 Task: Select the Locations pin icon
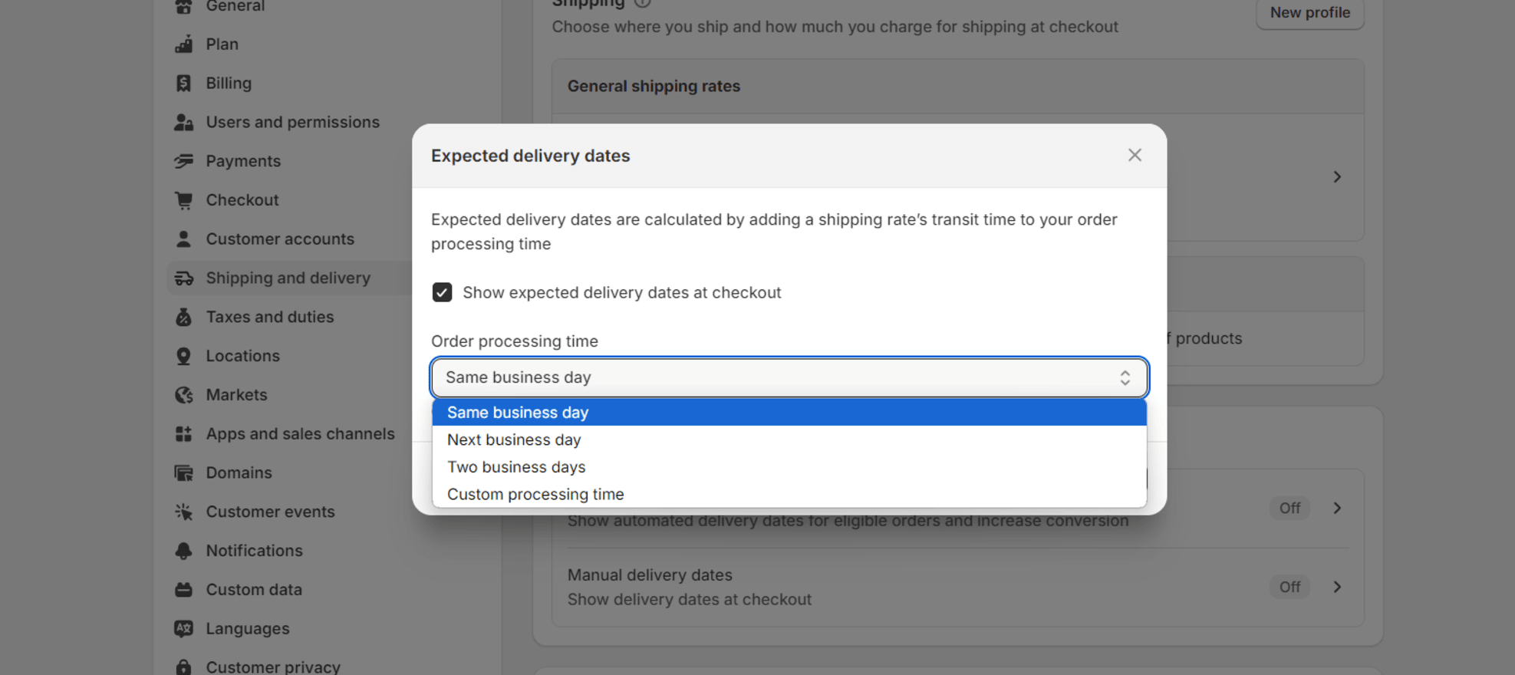point(184,355)
